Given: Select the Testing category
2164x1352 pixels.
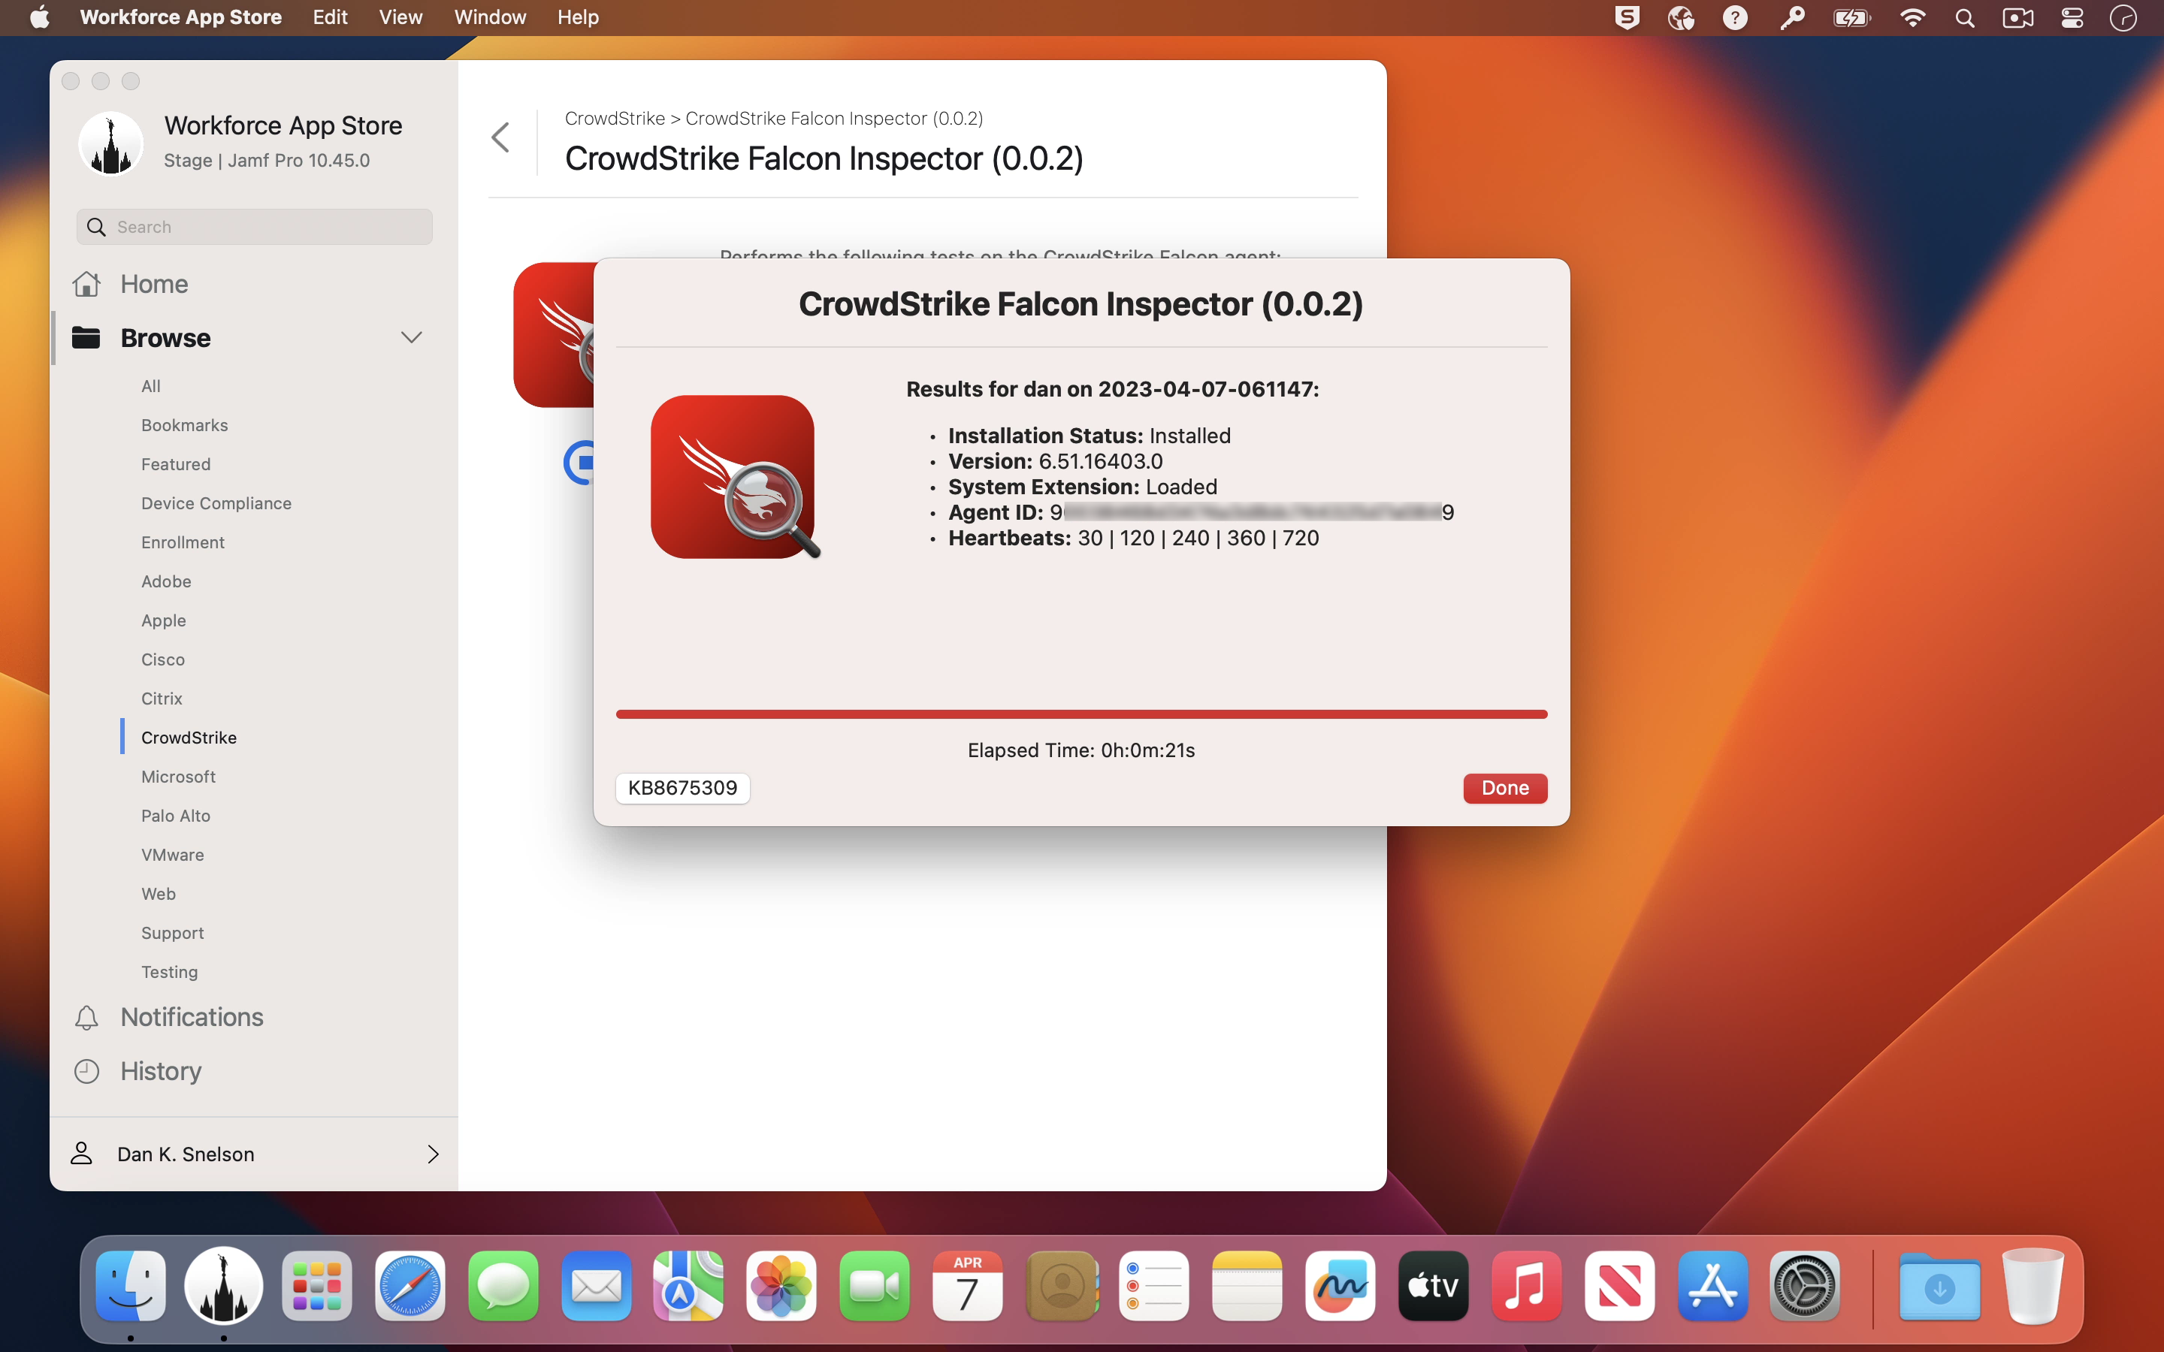Looking at the screenshot, I should [x=169, y=972].
